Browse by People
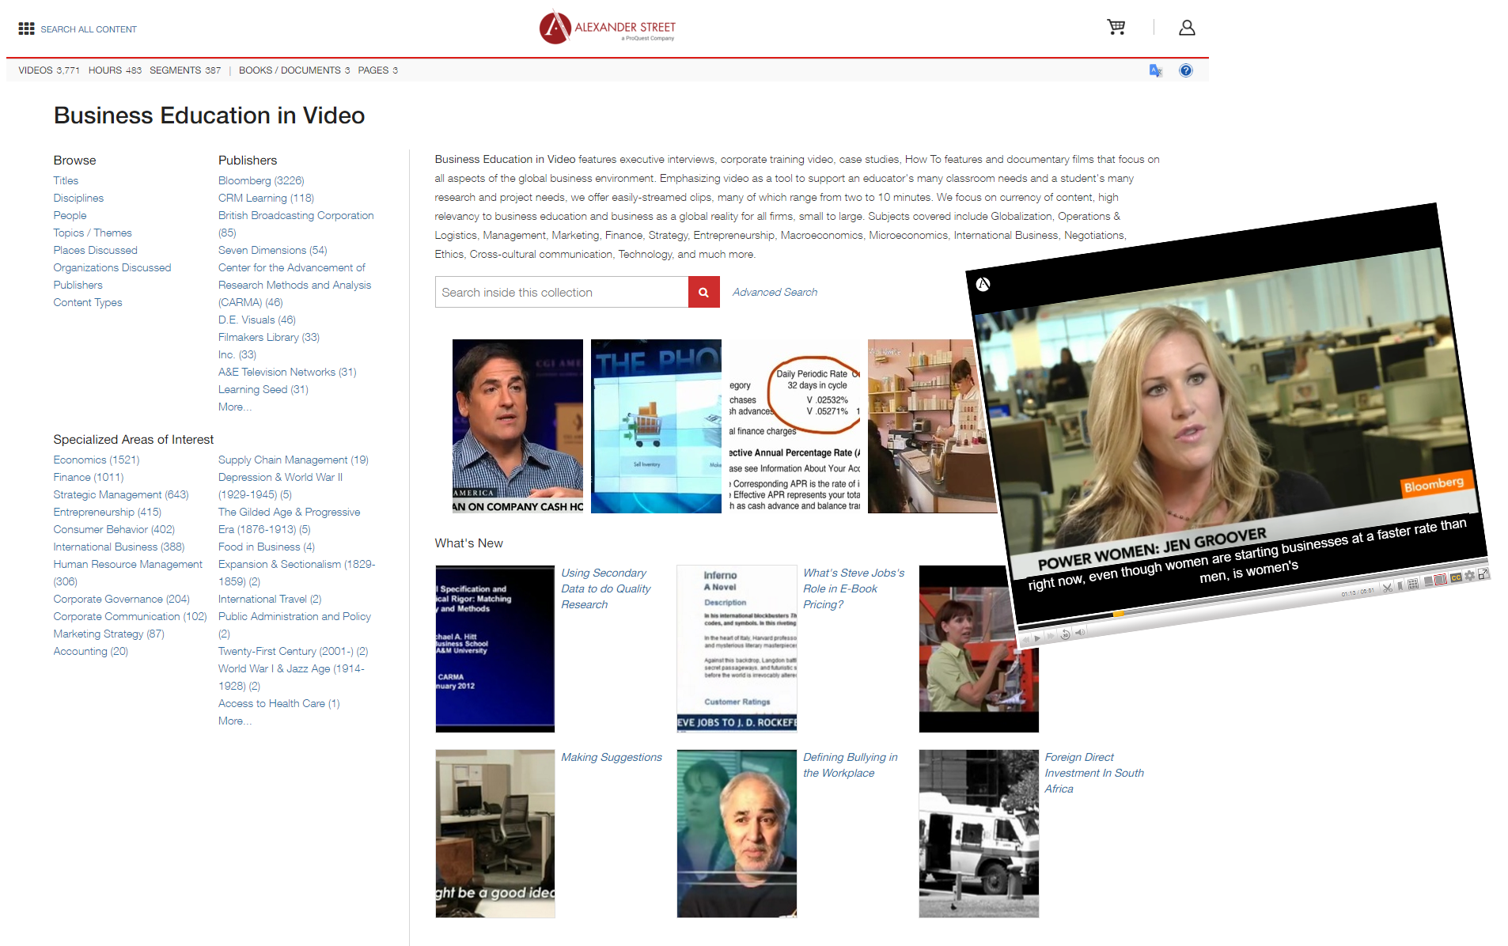 coord(70,215)
